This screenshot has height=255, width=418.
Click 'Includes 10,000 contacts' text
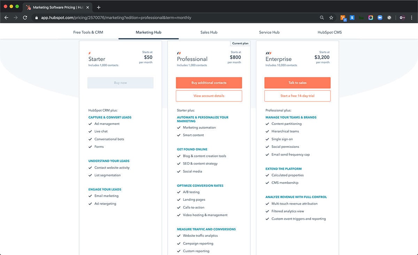point(281,65)
